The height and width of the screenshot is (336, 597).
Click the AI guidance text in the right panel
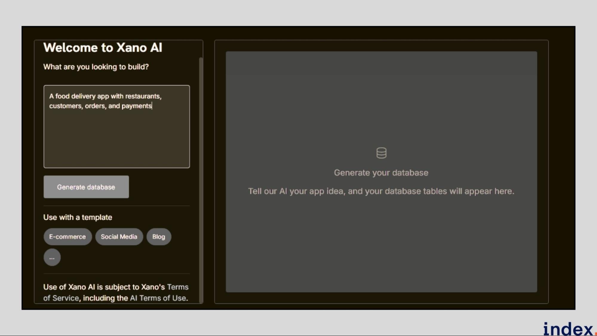point(381,191)
